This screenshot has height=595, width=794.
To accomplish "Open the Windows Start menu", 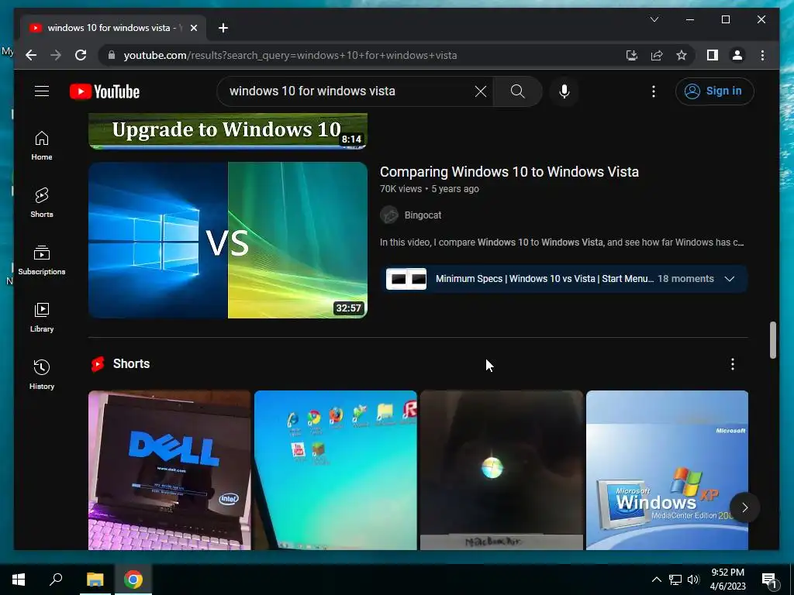I will click(19, 580).
